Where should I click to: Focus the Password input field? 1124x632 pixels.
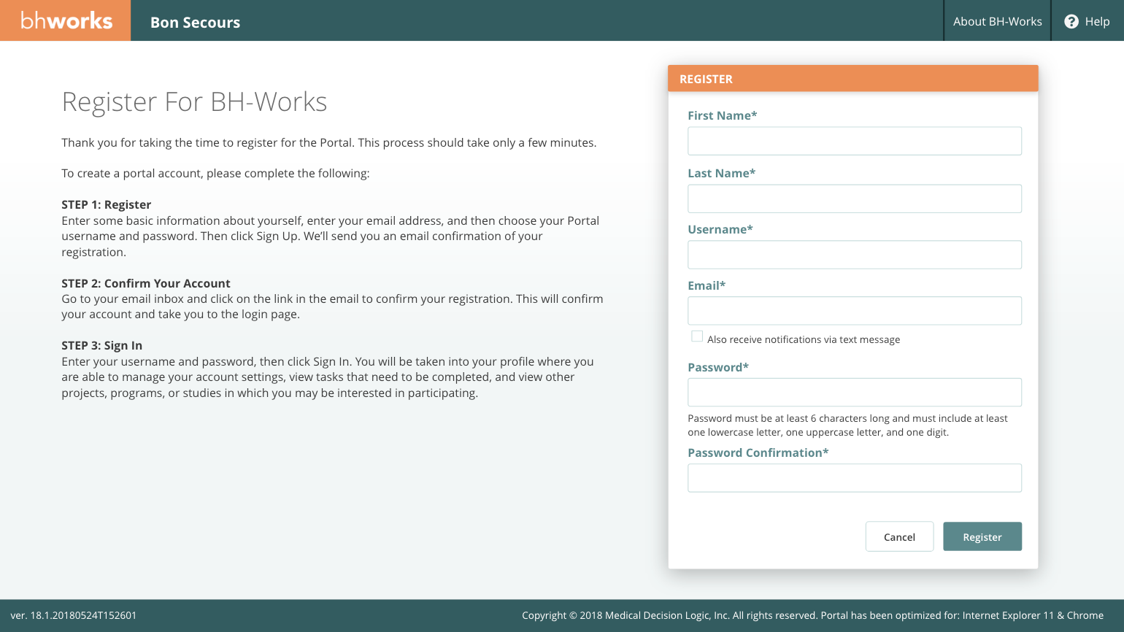(x=855, y=393)
